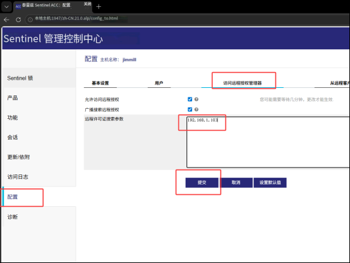Click help icon next to 广播搜索远程授权
Screen dimensions: 350x263
(196, 109)
